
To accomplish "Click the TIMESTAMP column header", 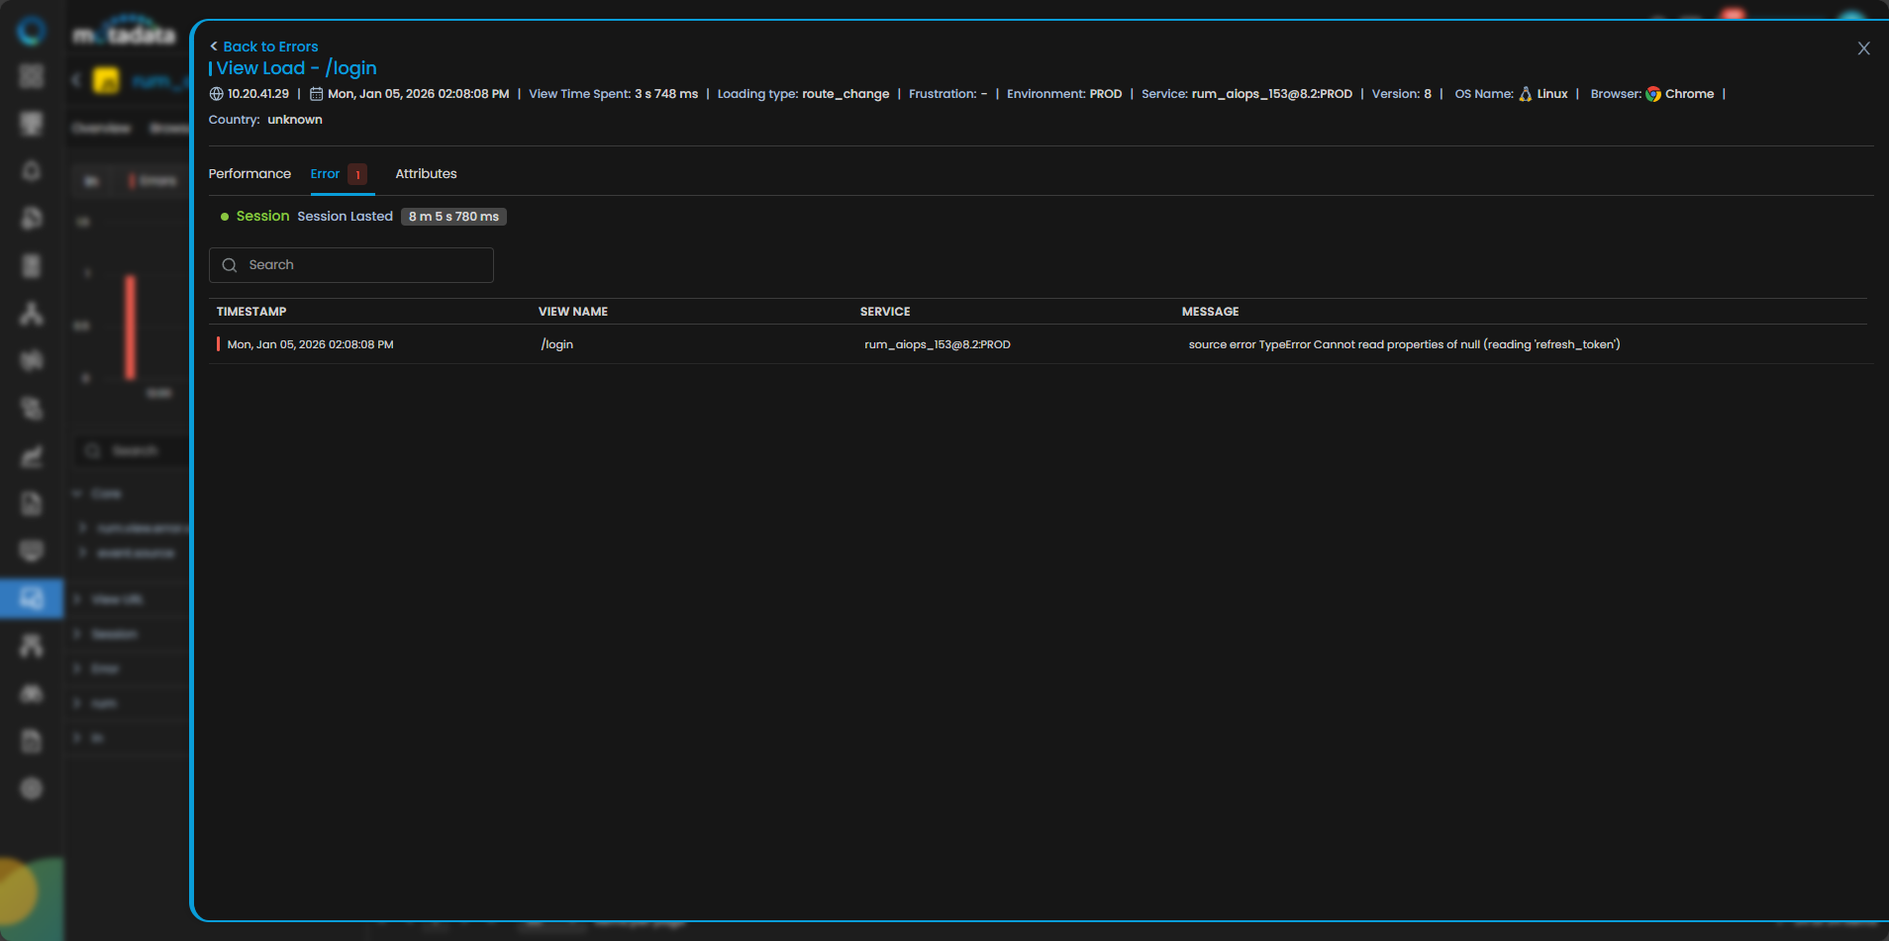I will [x=251, y=312].
